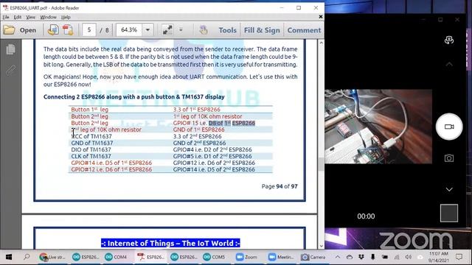Click table cell 'DIO of TM1637'
Viewport: 472px width, 265px height.
click(x=91, y=149)
